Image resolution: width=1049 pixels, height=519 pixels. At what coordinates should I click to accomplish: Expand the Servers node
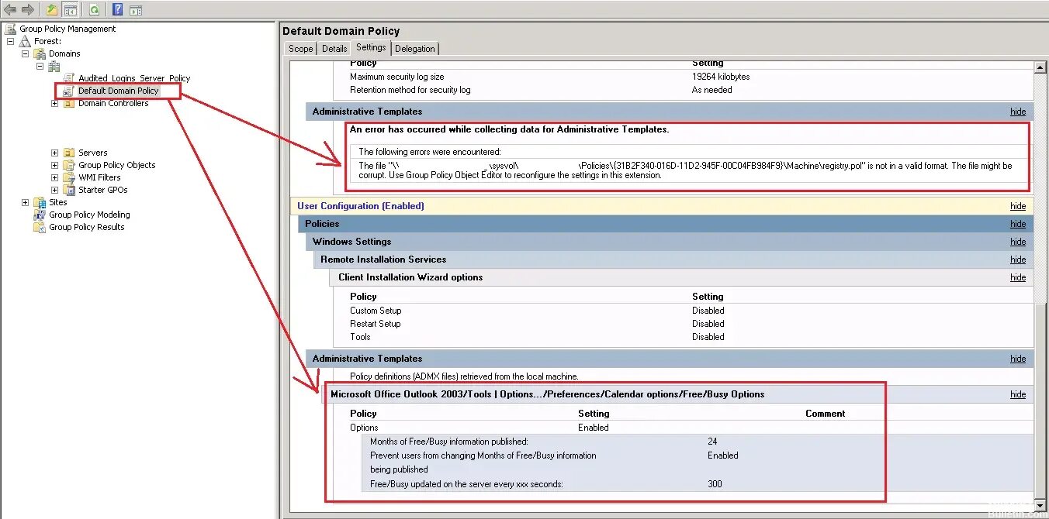pos(54,153)
